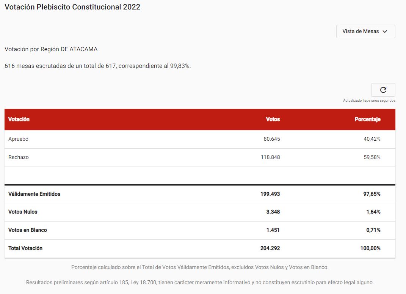Click the Votos column header
The image size is (406, 294).
[273, 119]
